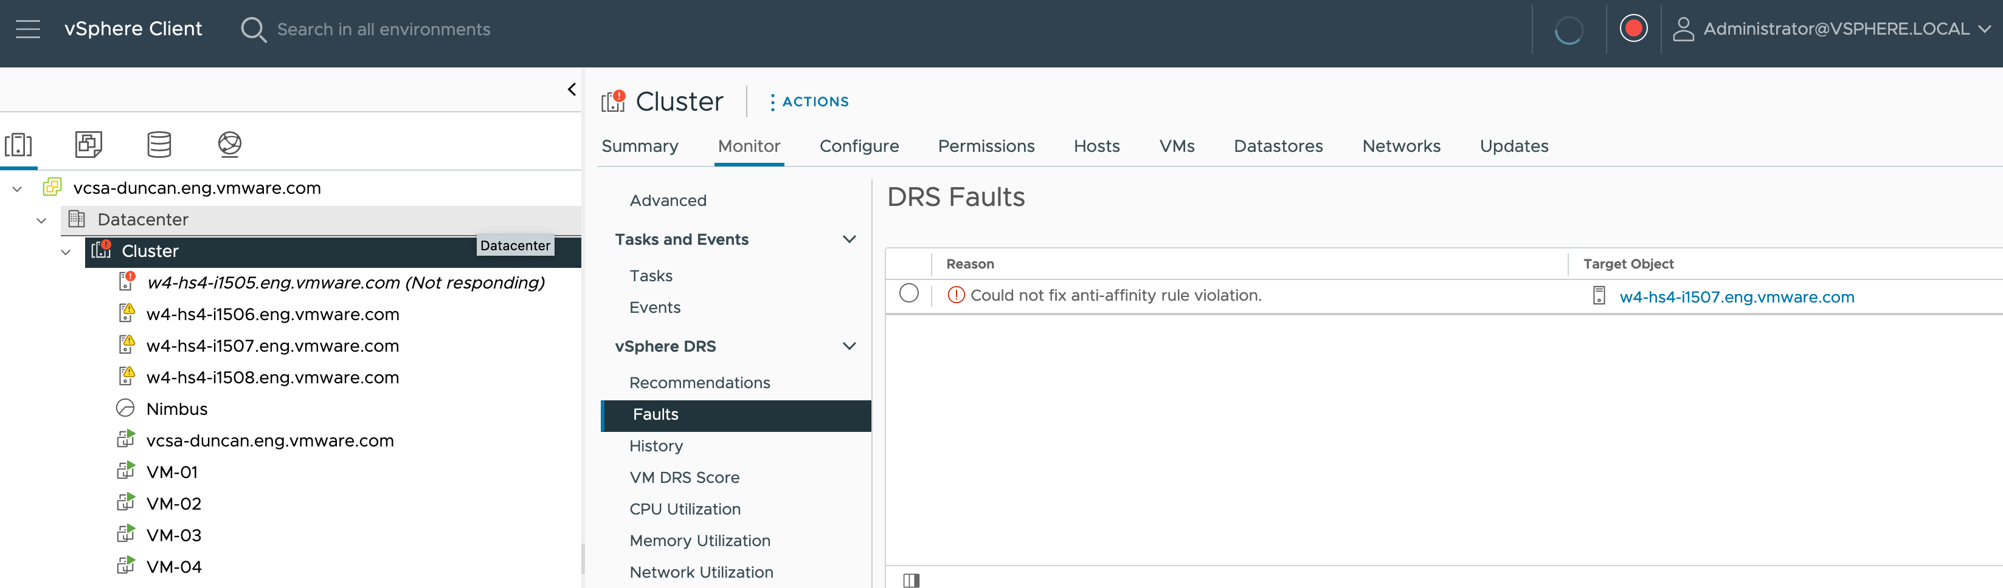
Task: Open the Monitor tab
Action: pyautogui.click(x=749, y=146)
